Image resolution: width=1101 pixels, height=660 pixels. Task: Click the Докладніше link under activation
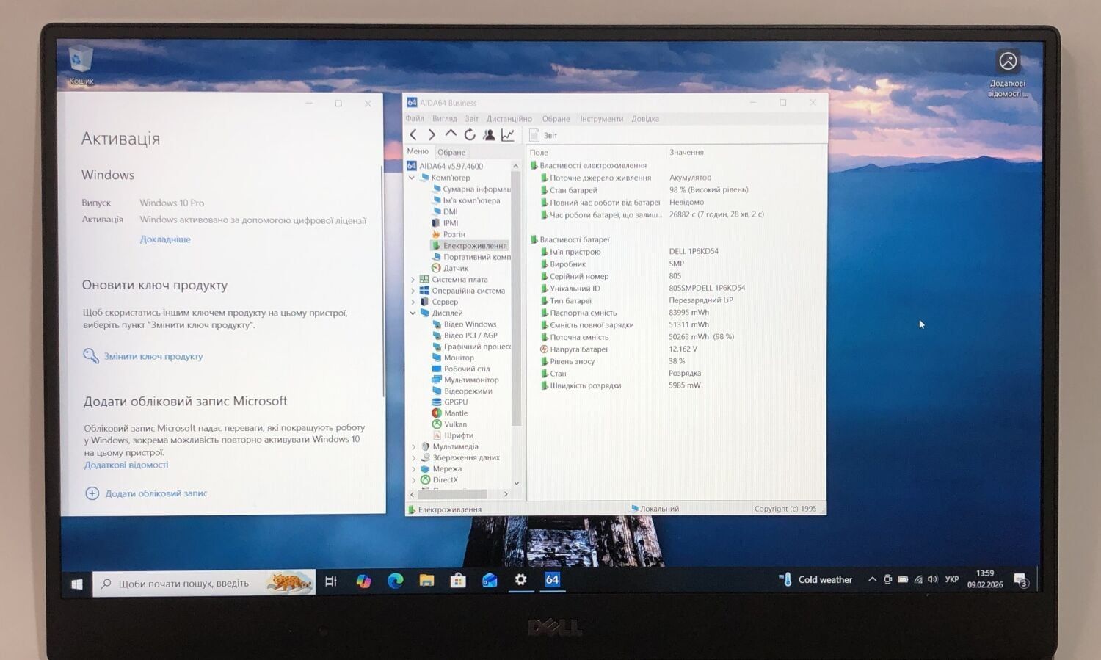pos(165,239)
